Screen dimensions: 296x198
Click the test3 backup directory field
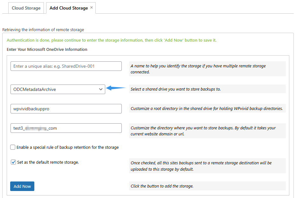[x=66, y=128]
